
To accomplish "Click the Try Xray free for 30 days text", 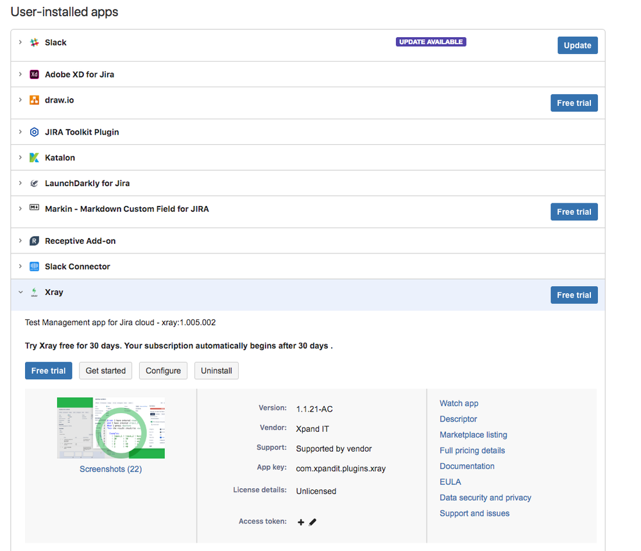I will point(178,346).
